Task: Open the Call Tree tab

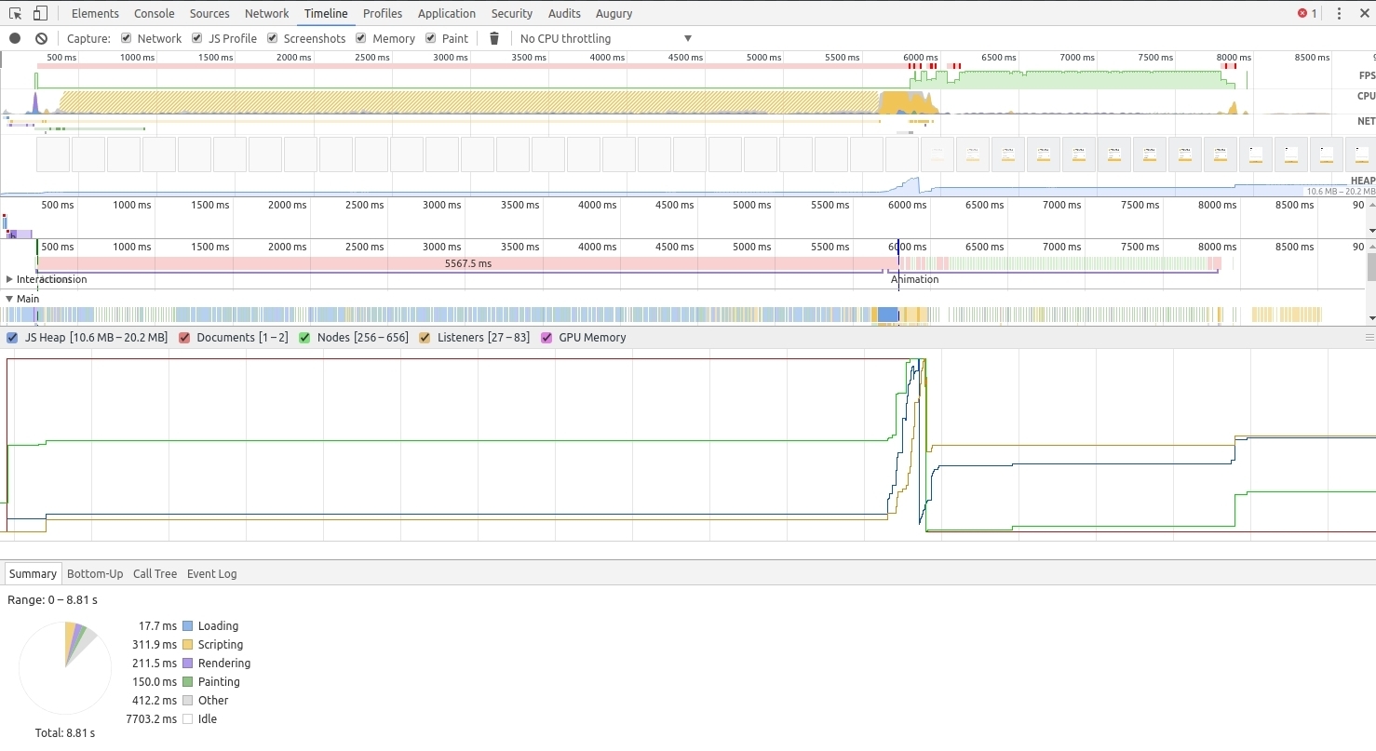Action: [x=155, y=573]
